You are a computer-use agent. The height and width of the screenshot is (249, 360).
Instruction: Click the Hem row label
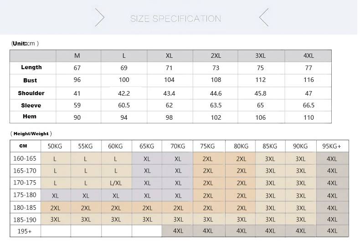point(30,117)
